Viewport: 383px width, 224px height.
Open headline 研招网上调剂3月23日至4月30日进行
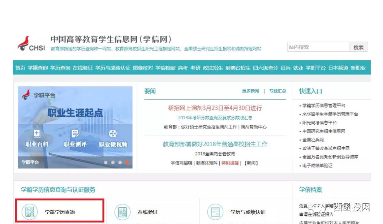[x=215, y=108]
